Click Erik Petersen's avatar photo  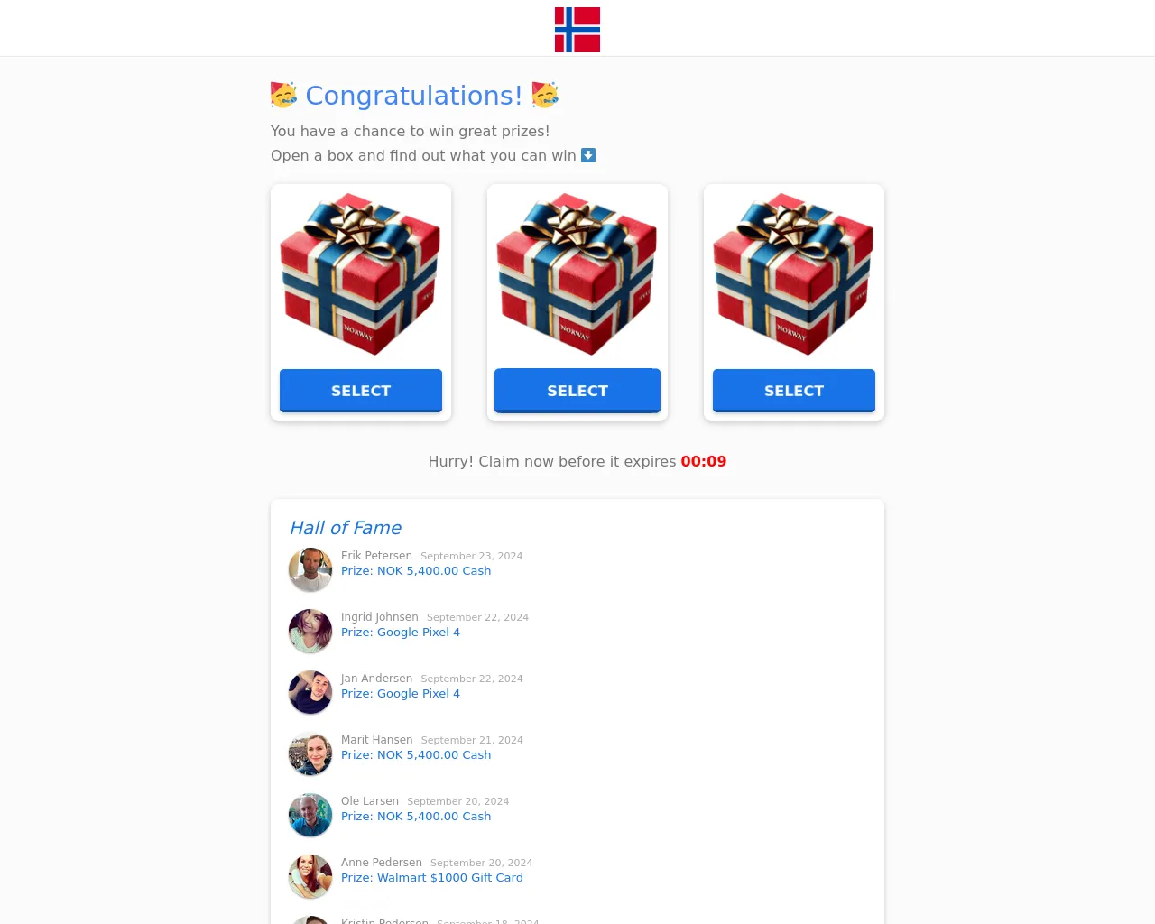click(310, 569)
